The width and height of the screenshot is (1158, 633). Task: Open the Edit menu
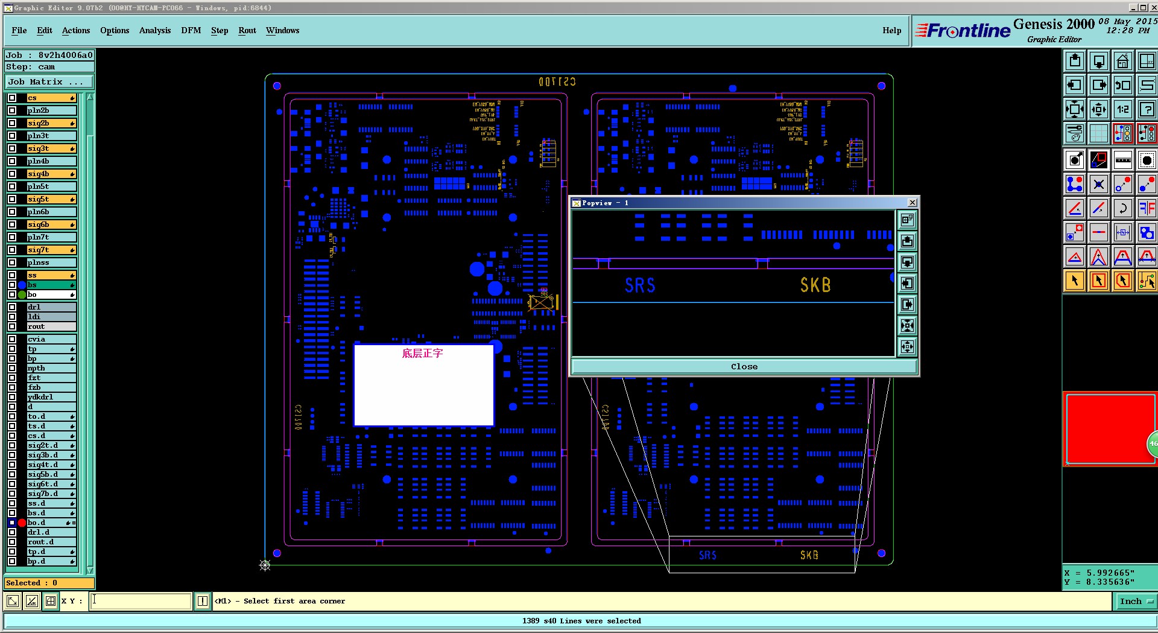[x=45, y=30]
